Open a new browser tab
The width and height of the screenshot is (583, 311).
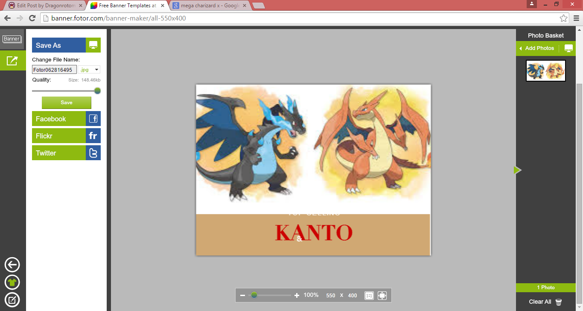tap(259, 6)
